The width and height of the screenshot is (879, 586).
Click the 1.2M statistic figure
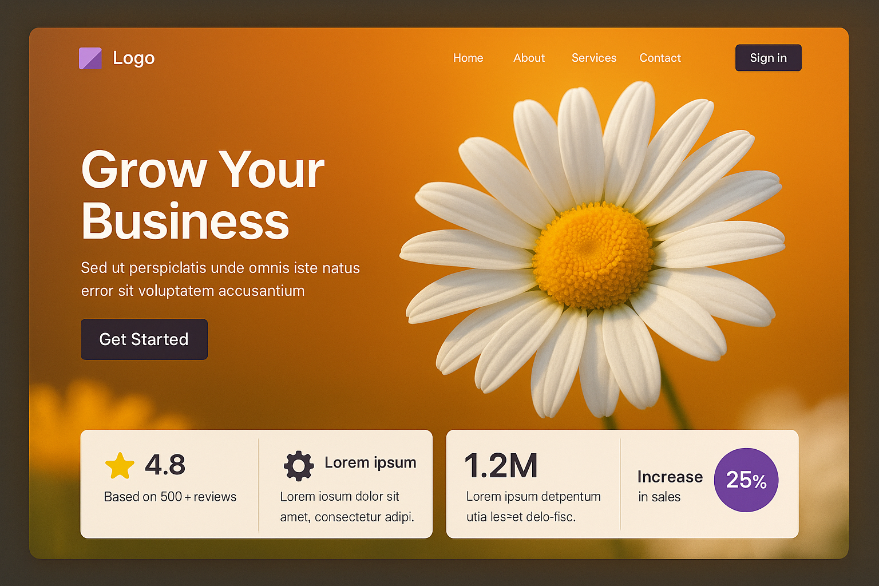point(501,465)
